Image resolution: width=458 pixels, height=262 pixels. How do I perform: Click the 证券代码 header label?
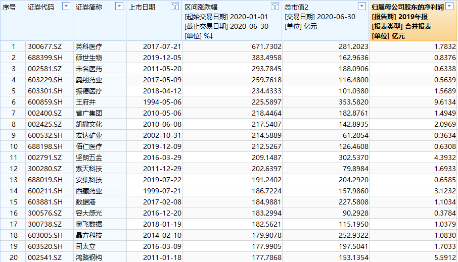point(41,7)
